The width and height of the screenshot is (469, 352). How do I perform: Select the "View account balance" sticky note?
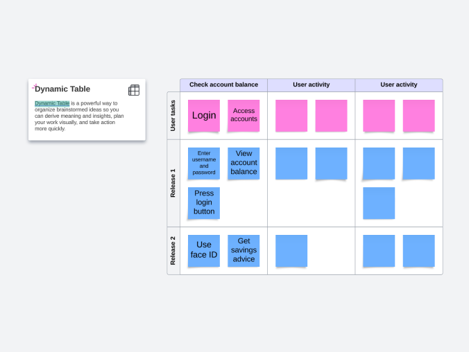[x=244, y=163]
